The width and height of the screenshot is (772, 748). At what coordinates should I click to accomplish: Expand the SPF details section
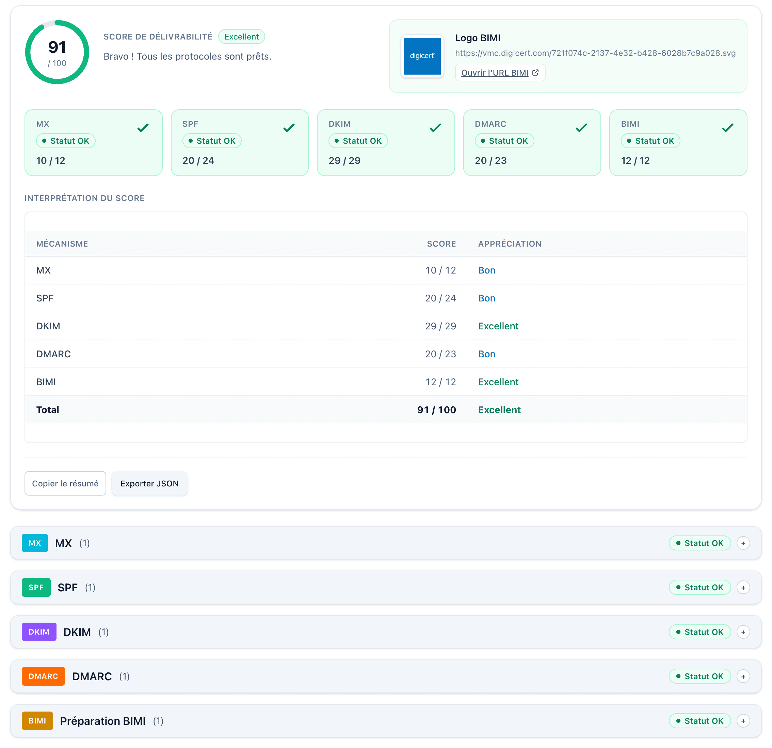(x=744, y=587)
